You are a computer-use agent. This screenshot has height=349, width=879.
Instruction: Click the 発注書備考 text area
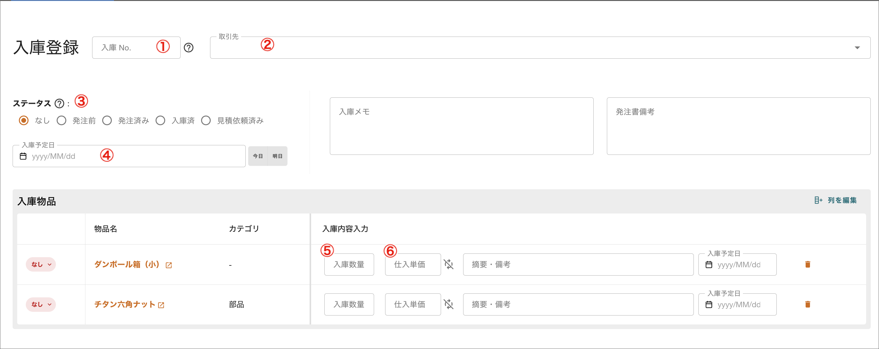[x=738, y=126]
